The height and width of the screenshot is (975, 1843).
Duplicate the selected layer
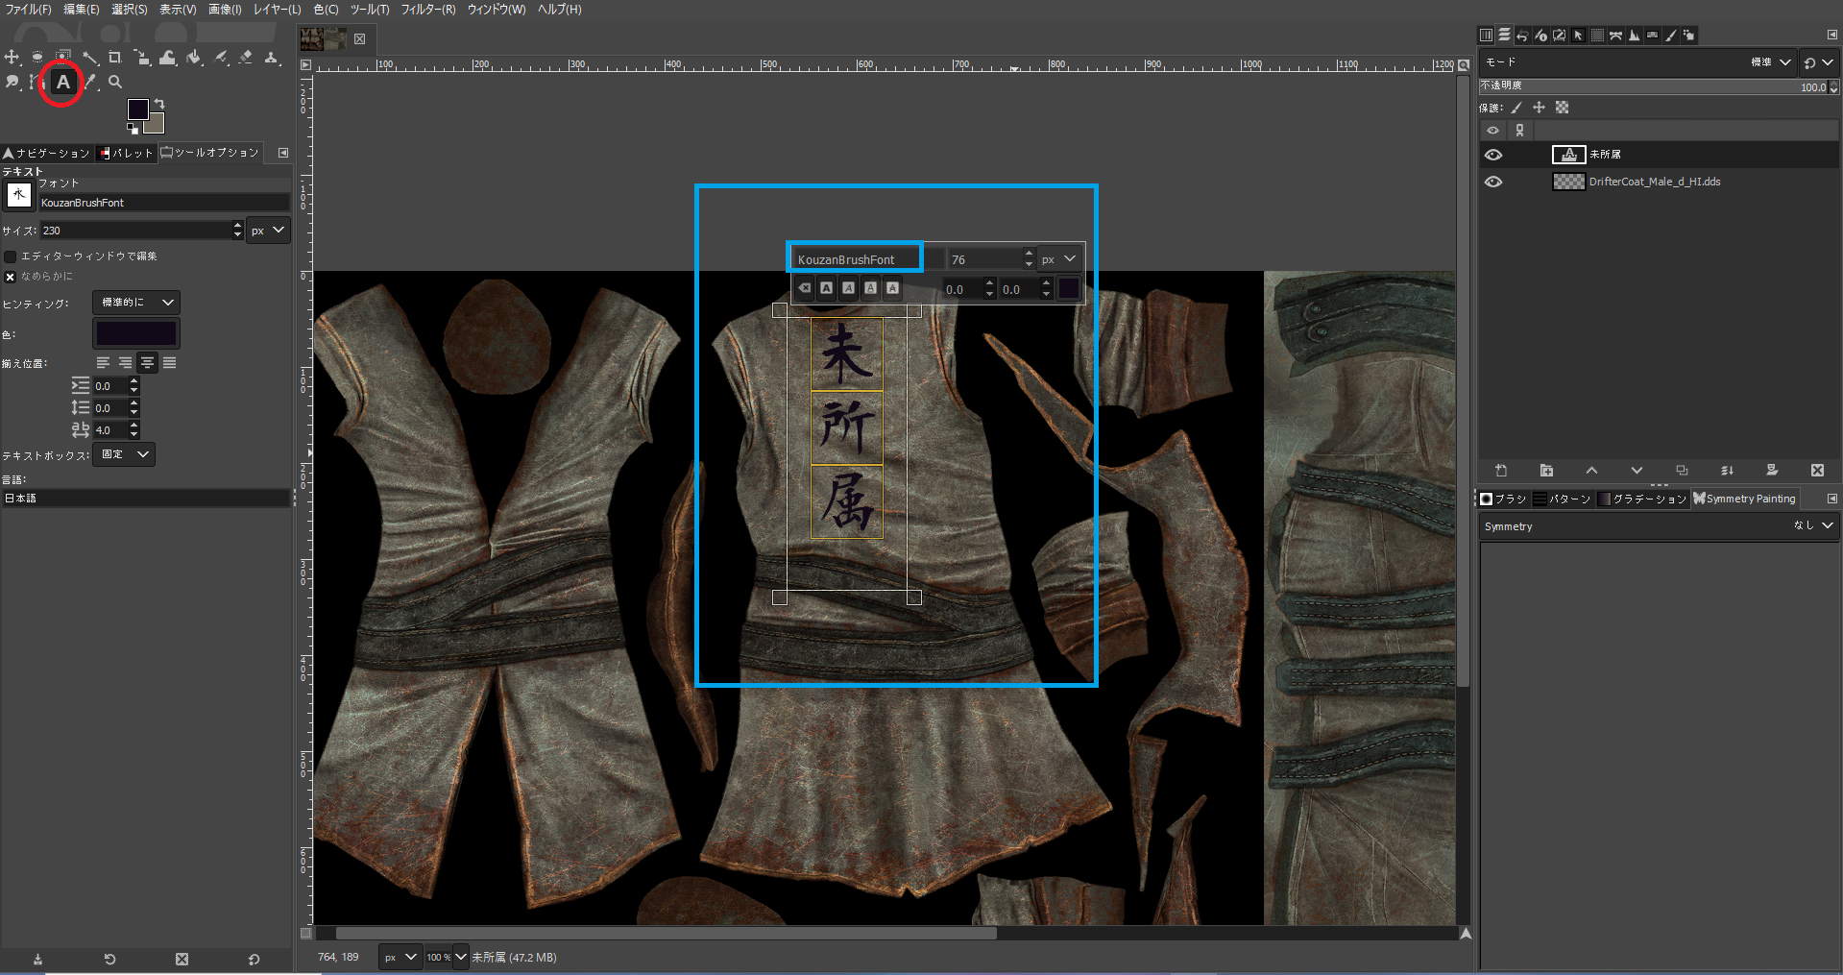[1682, 471]
